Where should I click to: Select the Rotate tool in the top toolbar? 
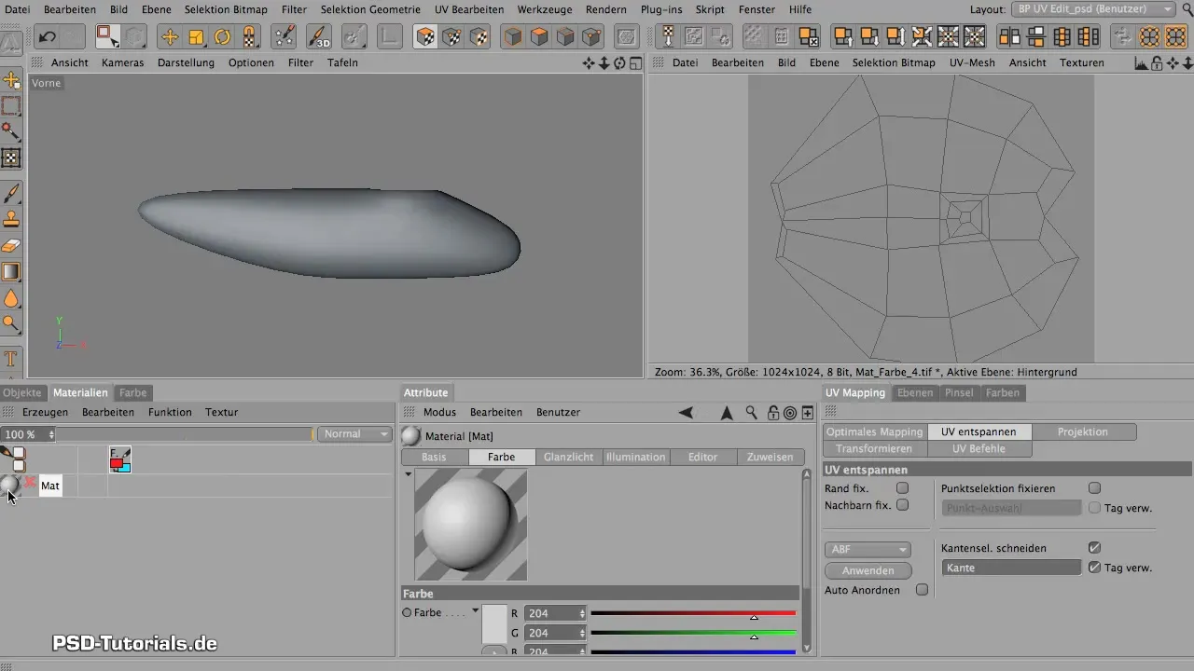(x=223, y=37)
